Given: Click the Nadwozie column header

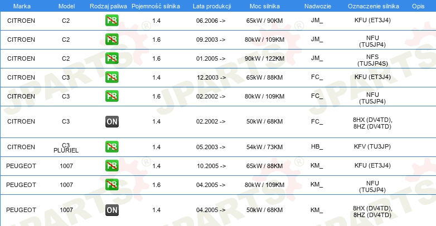Looking at the screenshot, I should pyautogui.click(x=318, y=6).
